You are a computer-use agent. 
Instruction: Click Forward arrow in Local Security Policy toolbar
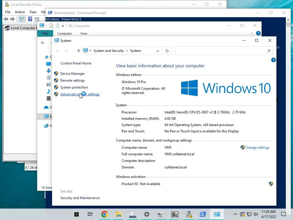pos(13,19)
